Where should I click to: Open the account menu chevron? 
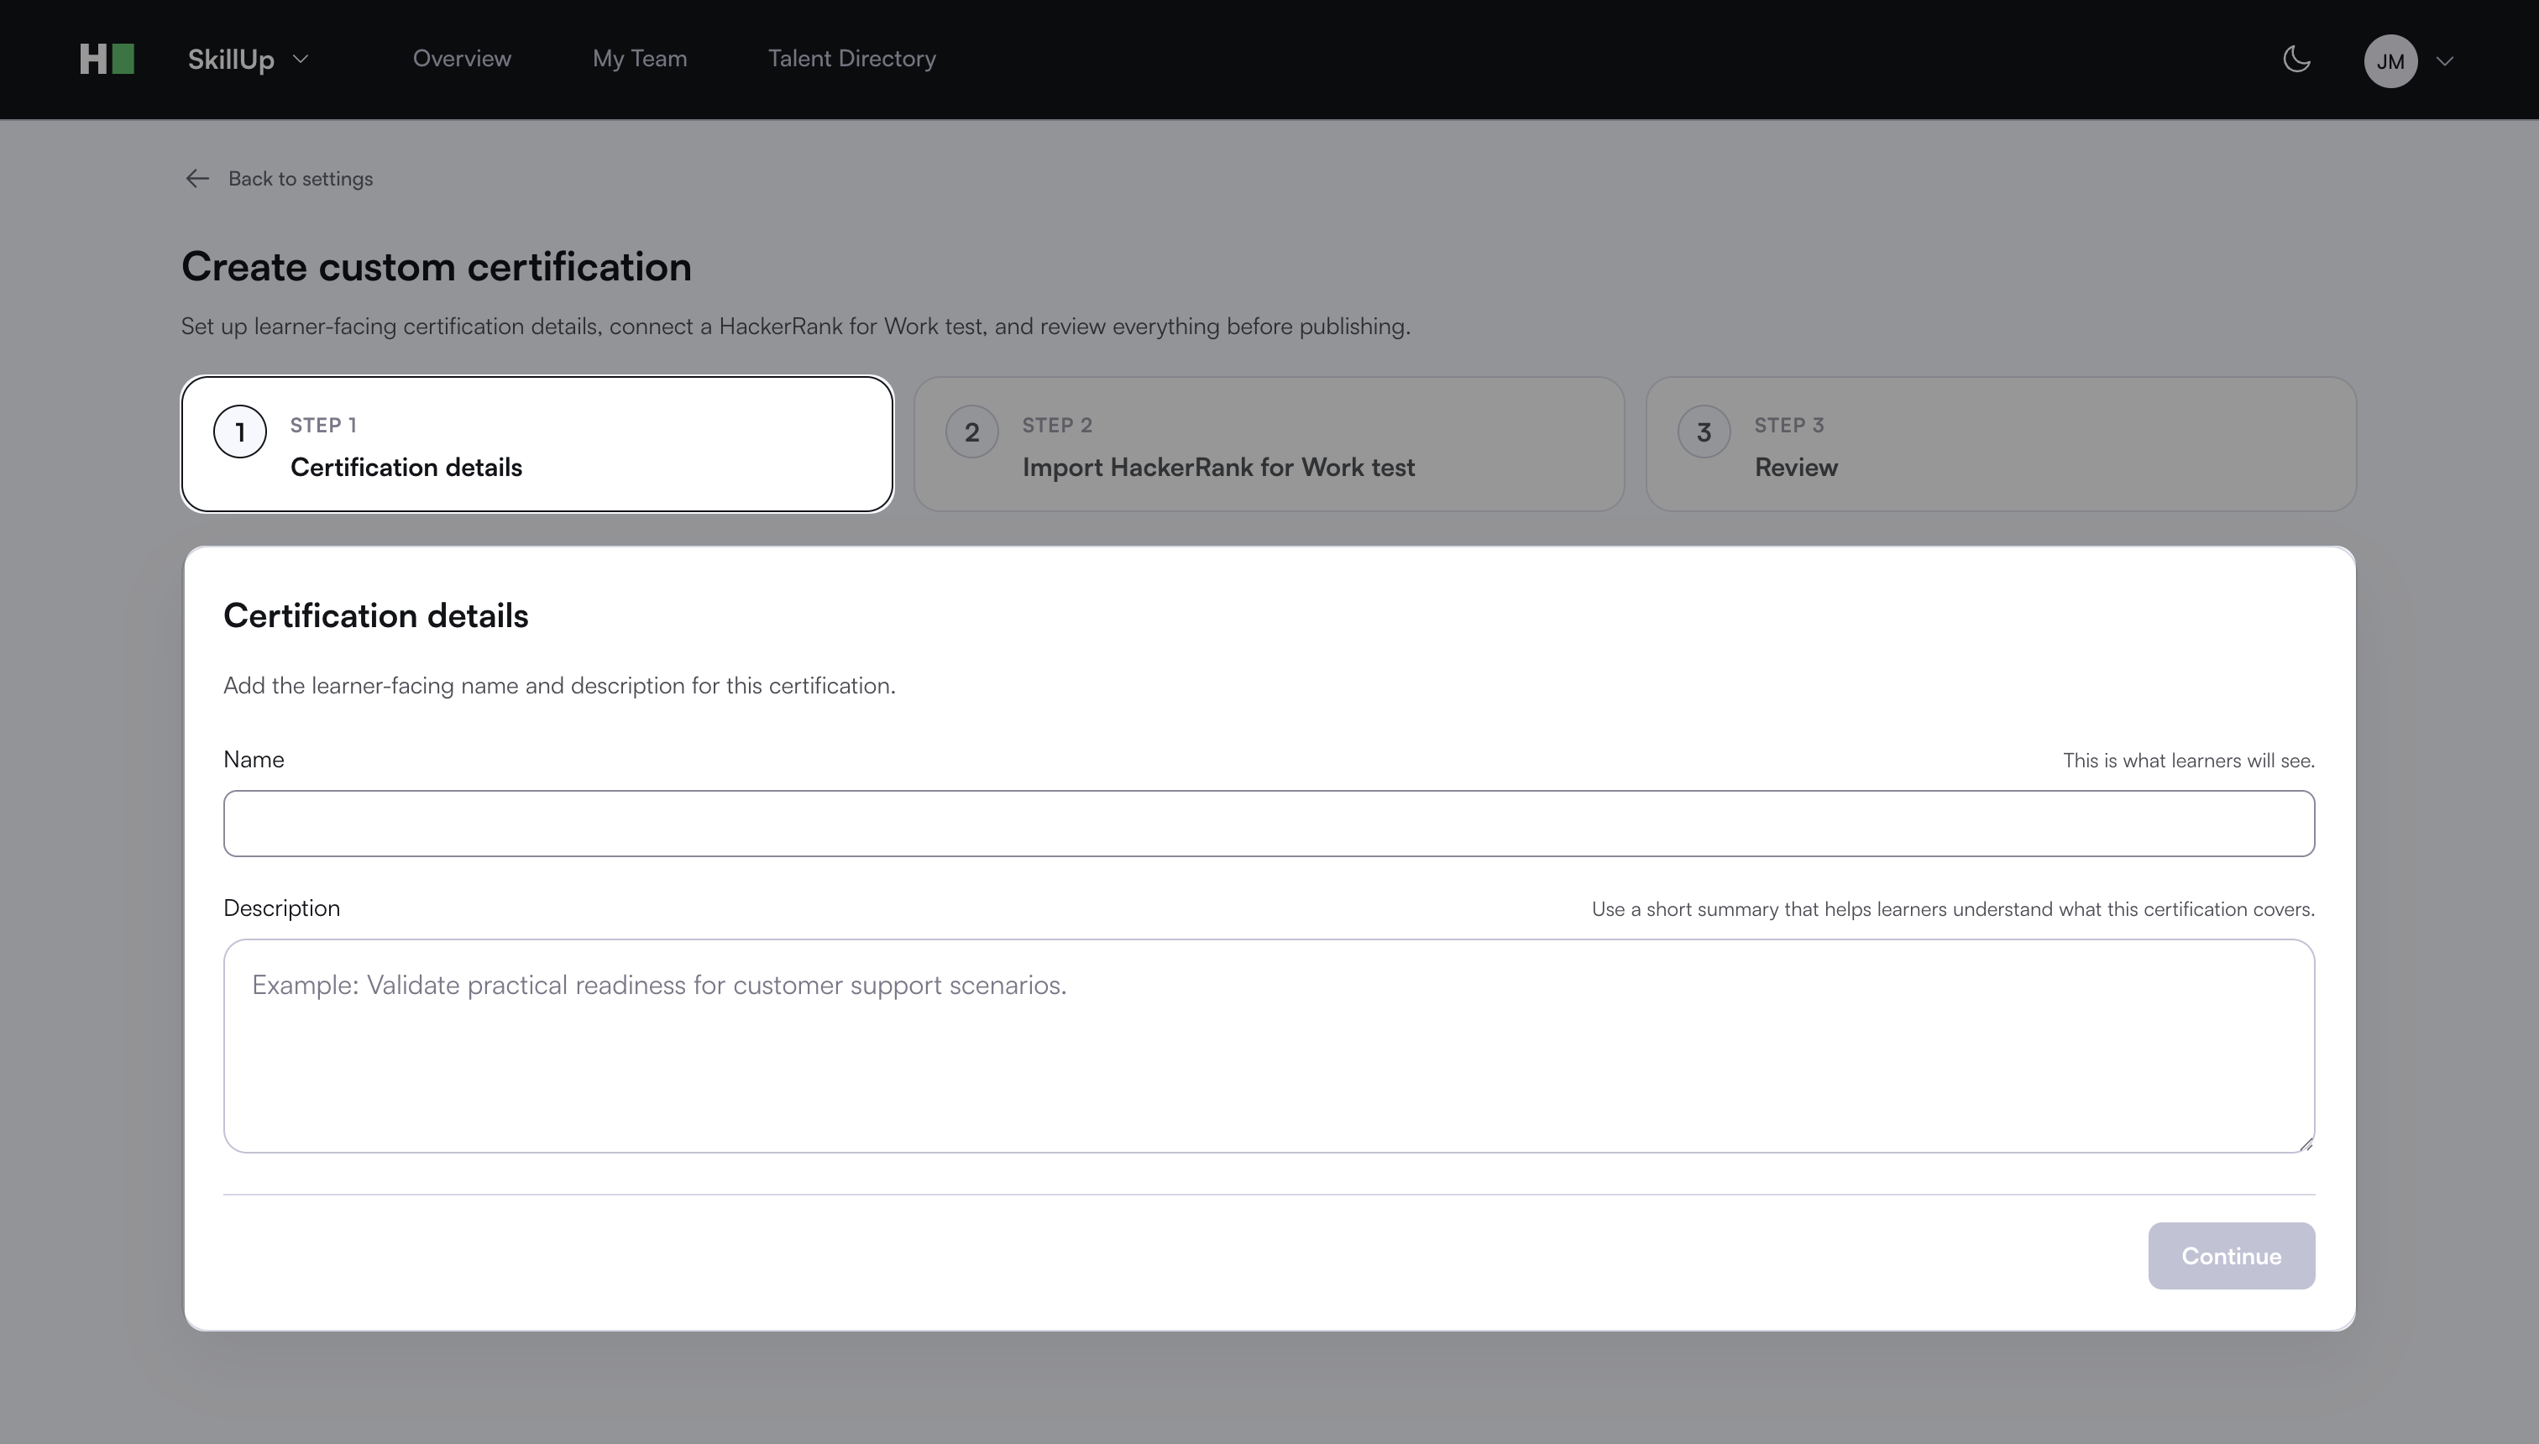tap(2445, 61)
